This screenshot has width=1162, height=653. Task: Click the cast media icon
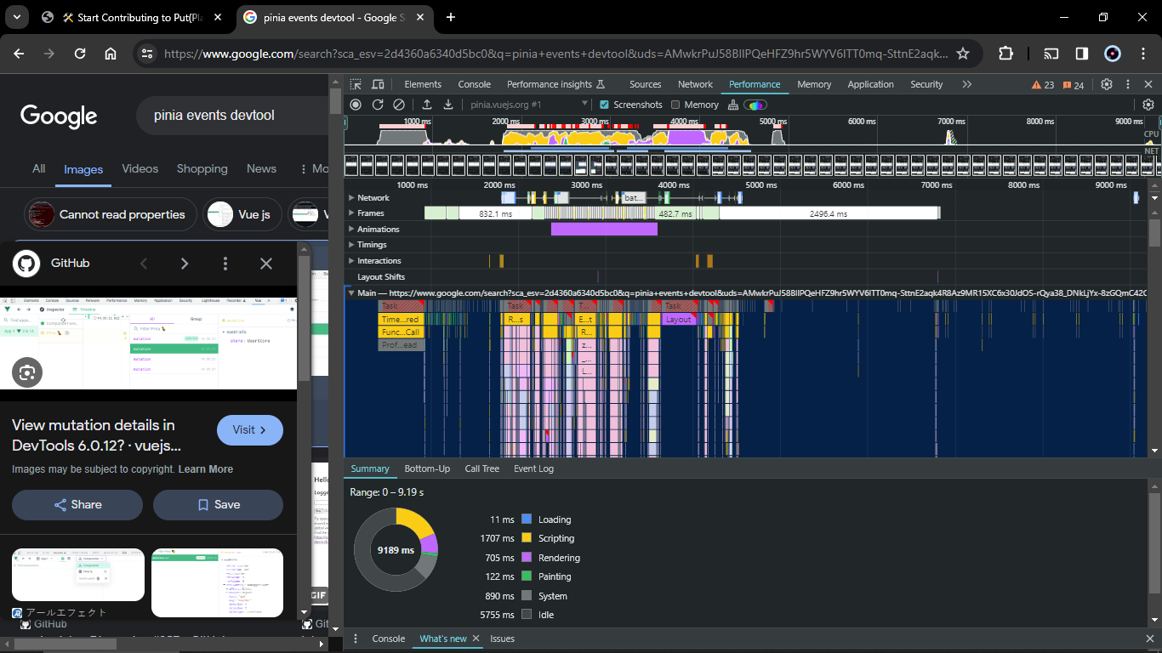coord(1051,54)
